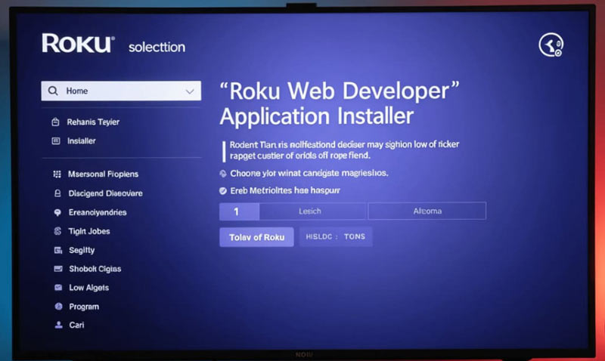This screenshot has width=605, height=361.
Task: Click the icon beside Segiity
Action: (58, 251)
